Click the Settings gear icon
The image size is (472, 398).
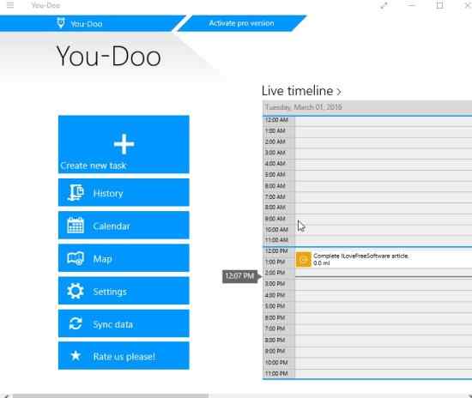[x=76, y=291]
